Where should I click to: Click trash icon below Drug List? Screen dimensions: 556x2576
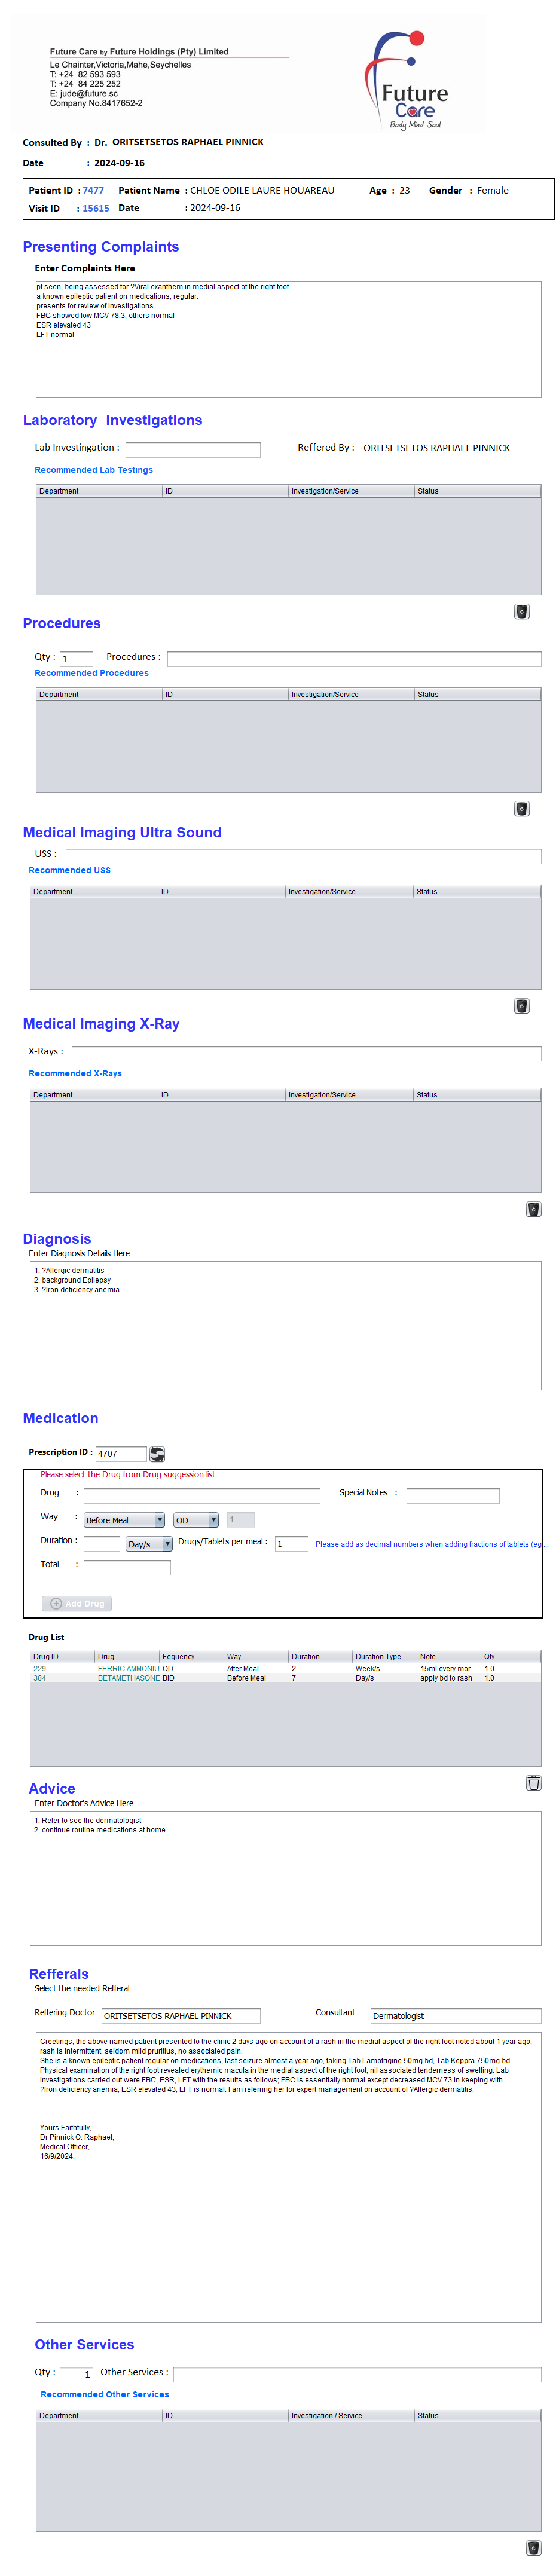click(x=533, y=1782)
